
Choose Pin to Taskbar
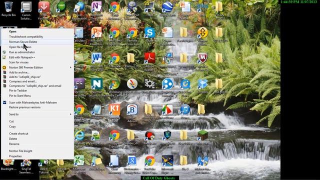point(37,90)
